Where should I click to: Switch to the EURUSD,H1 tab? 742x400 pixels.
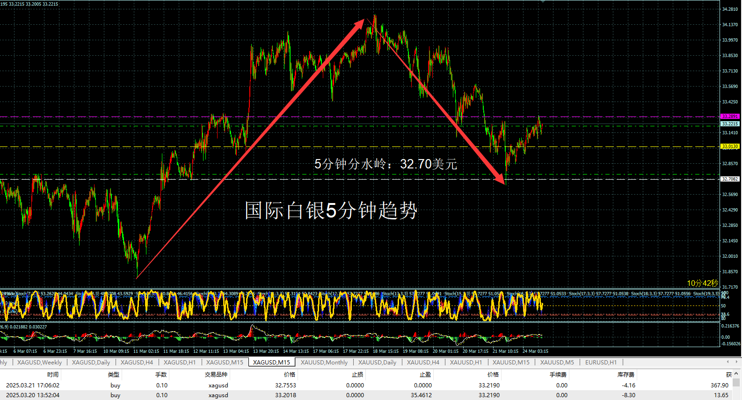point(601,363)
